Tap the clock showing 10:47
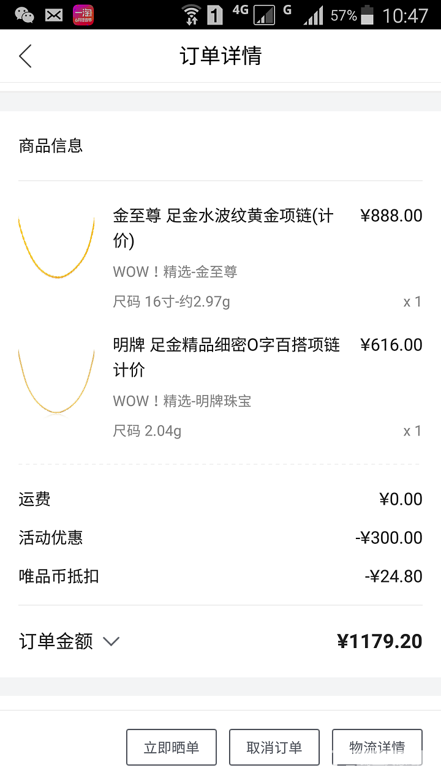Image resolution: width=441 pixels, height=784 pixels. click(x=405, y=15)
